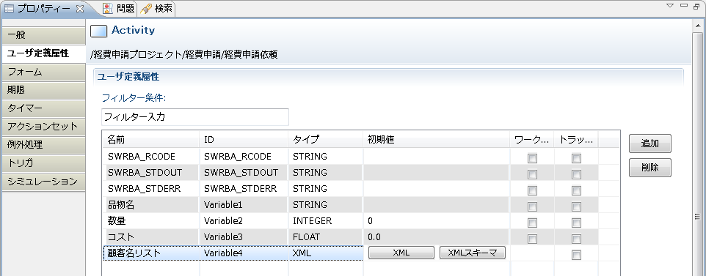706x276 pixels.
Task: Toggle ワーク checkbox for SWRBA_RCODE row
Action: (x=532, y=158)
